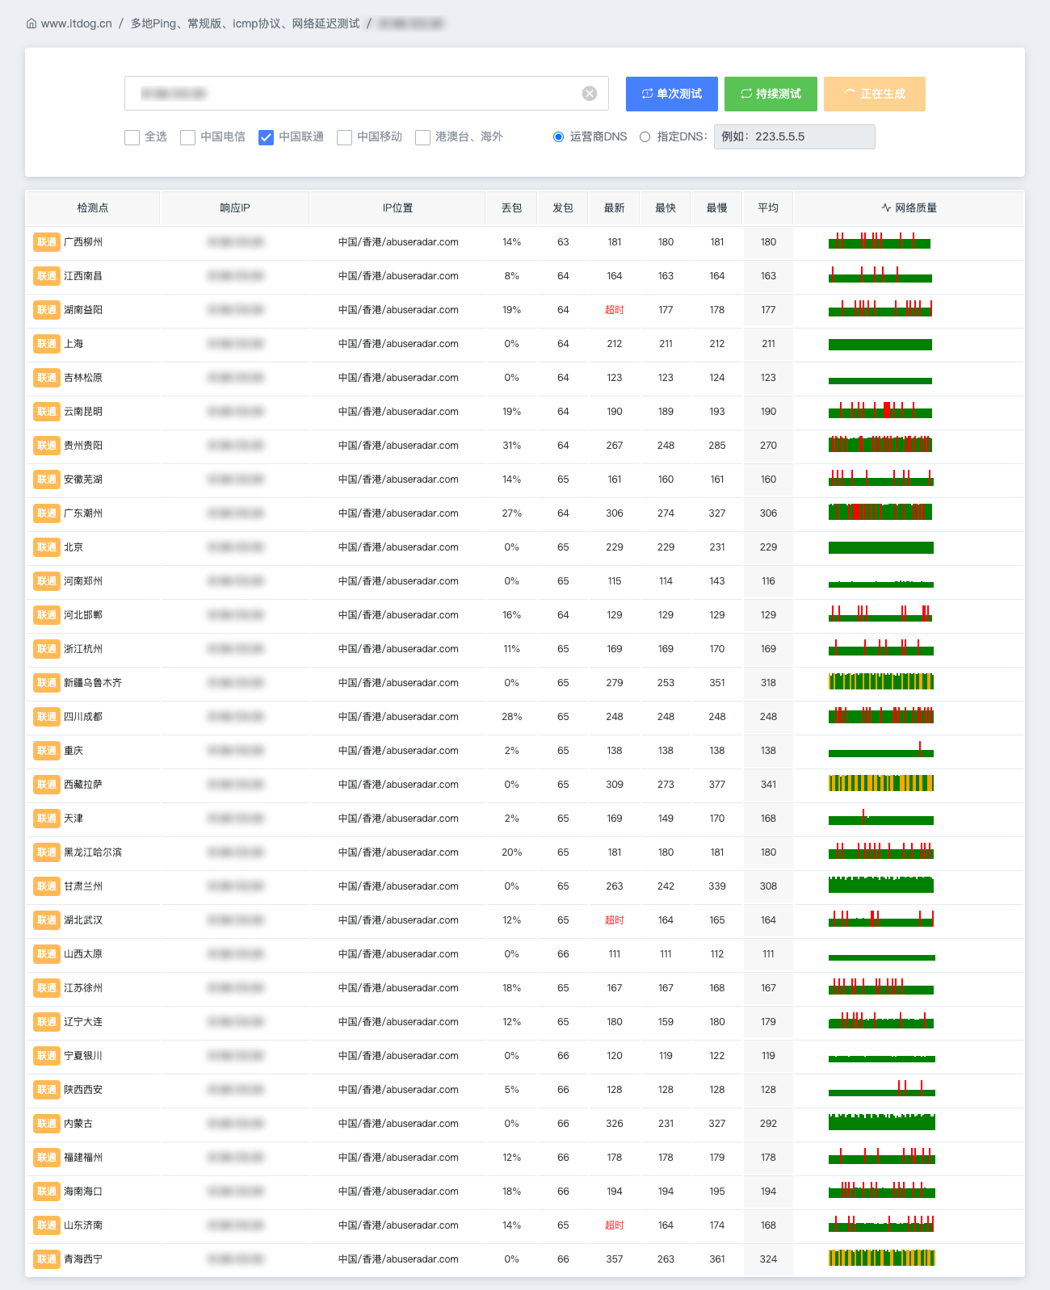Select 湖南益阳 detection point

(83, 310)
